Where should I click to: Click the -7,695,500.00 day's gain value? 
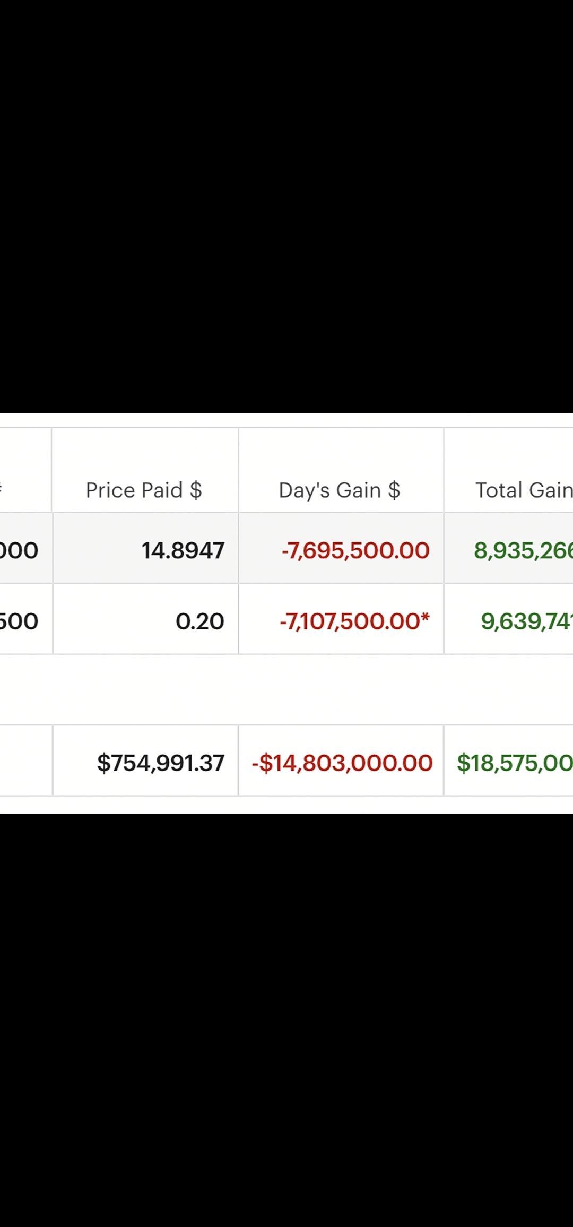[355, 550]
